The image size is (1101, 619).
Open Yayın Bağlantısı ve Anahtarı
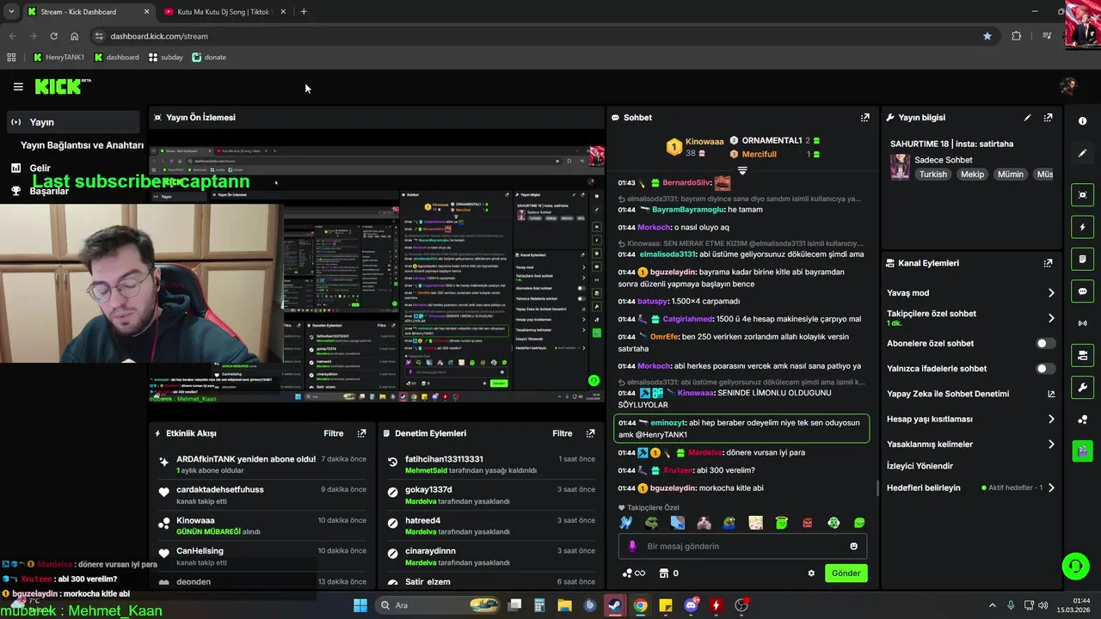coord(82,145)
